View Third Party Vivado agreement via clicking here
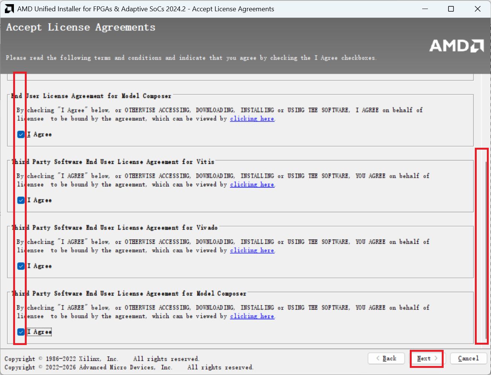 pyautogui.click(x=252, y=250)
